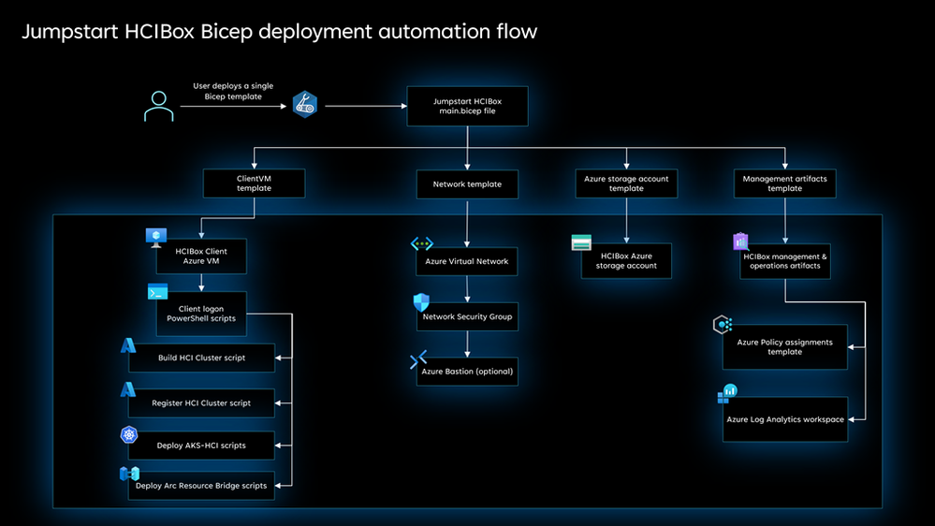
Task: Click the Bicep template hexagon icon
Action: (305, 105)
